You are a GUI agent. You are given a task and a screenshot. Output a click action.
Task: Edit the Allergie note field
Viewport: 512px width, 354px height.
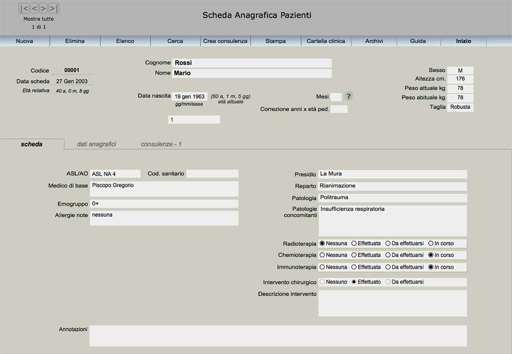tap(164, 218)
